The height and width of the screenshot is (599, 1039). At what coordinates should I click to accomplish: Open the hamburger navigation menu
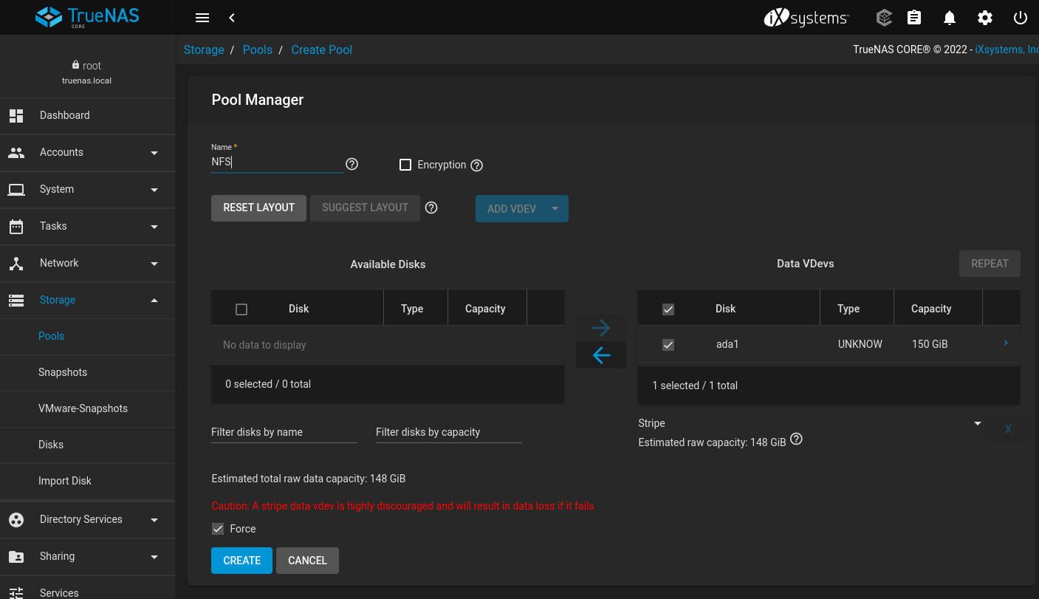coord(202,17)
